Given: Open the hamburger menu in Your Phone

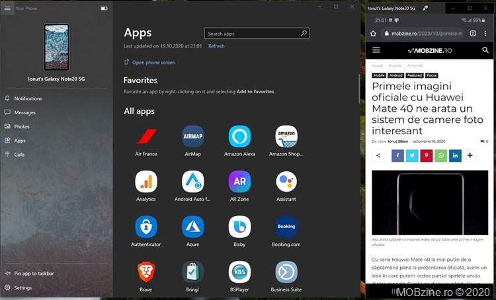Looking at the screenshot, I should [x=7, y=8].
